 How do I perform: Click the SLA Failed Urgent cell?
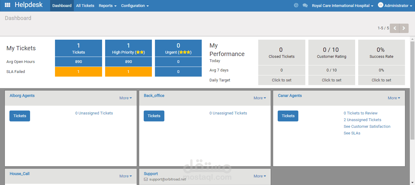(178, 72)
